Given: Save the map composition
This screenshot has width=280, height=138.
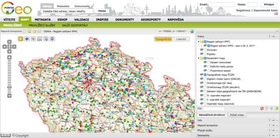Looking at the screenshot, I should point(29,31).
